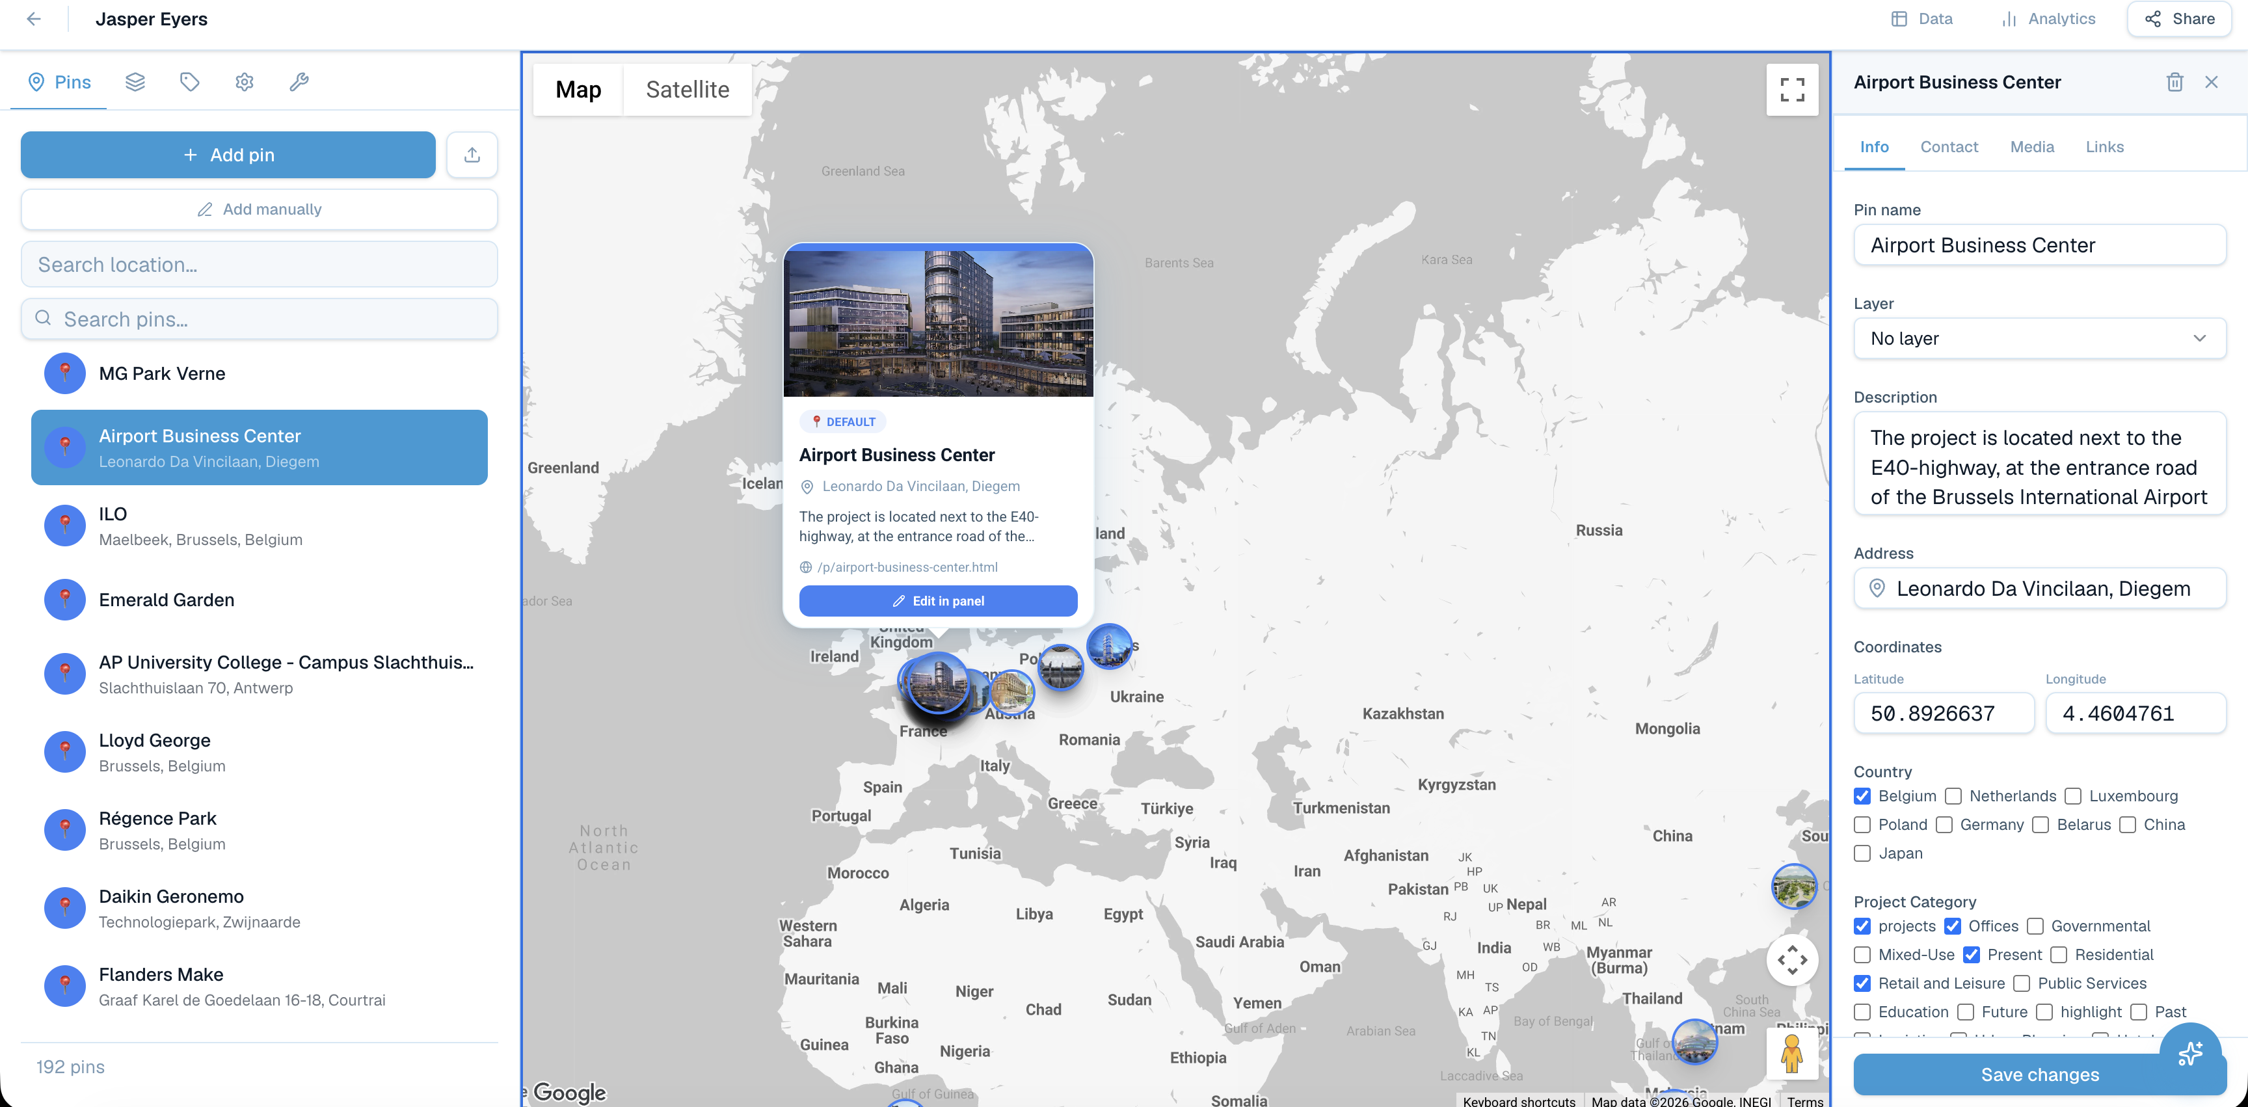The width and height of the screenshot is (2248, 1107).
Task: Select AP University College pin row
Action: click(259, 674)
